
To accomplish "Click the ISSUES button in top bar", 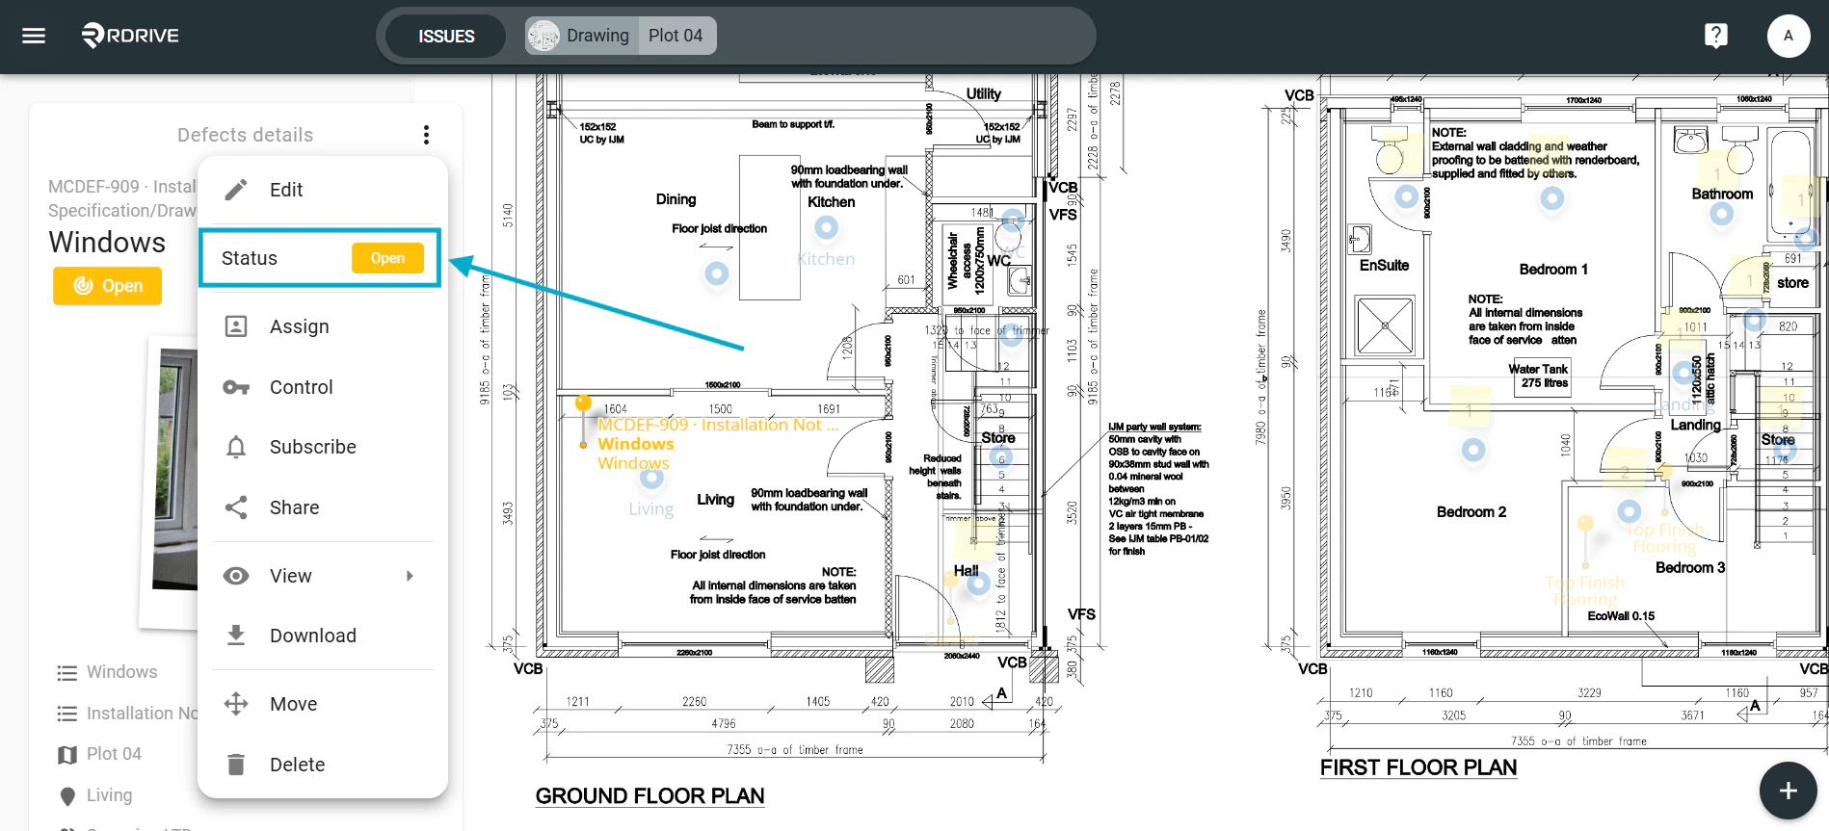I will pyautogui.click(x=446, y=36).
